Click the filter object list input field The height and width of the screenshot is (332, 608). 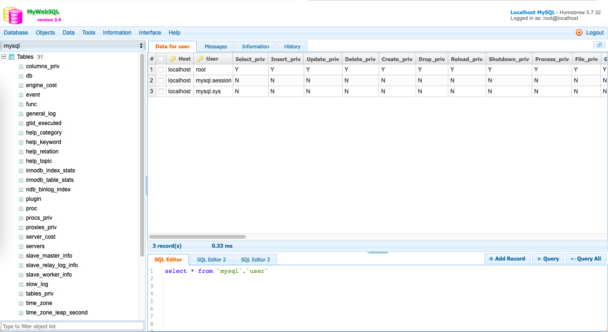coord(72,326)
